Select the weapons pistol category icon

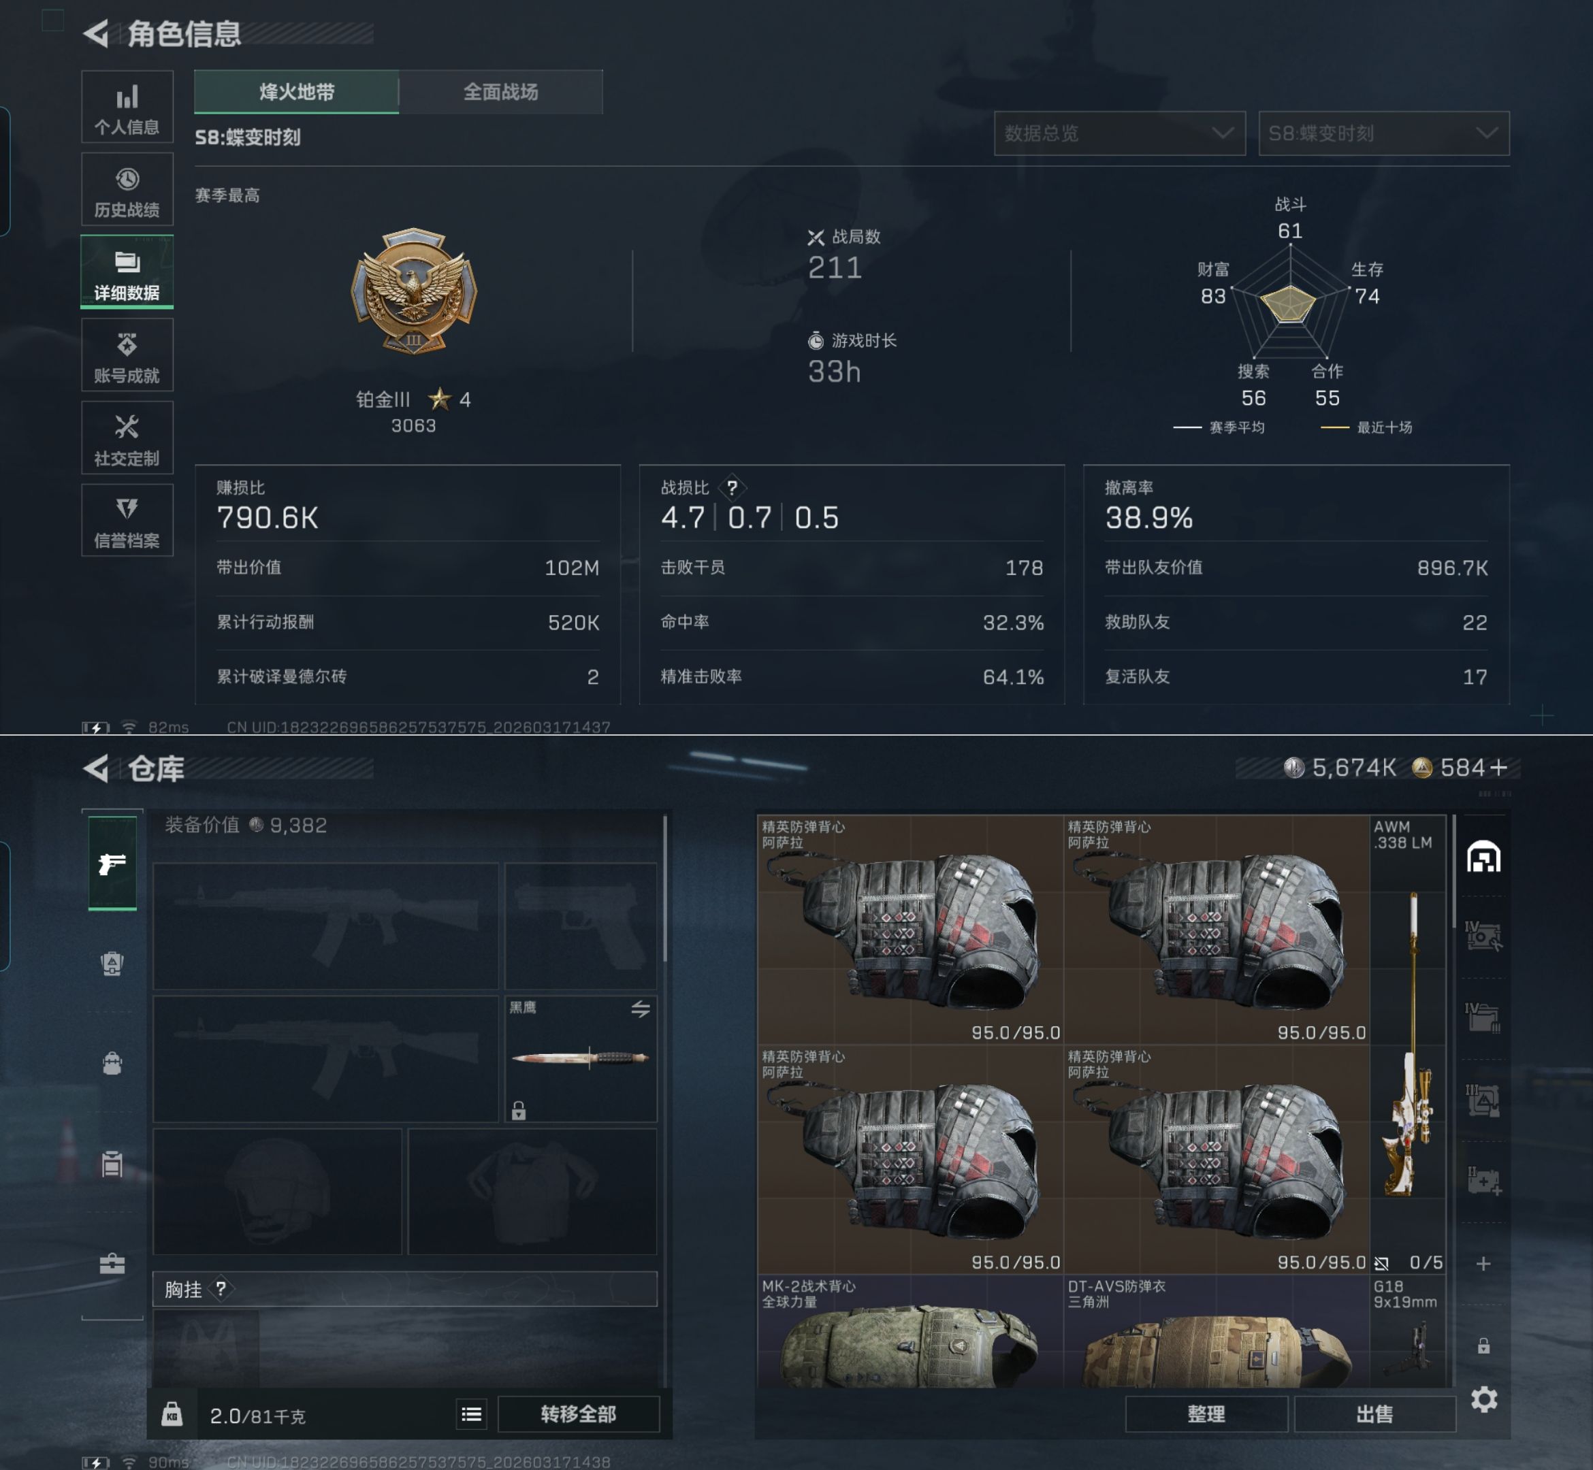[x=112, y=863]
